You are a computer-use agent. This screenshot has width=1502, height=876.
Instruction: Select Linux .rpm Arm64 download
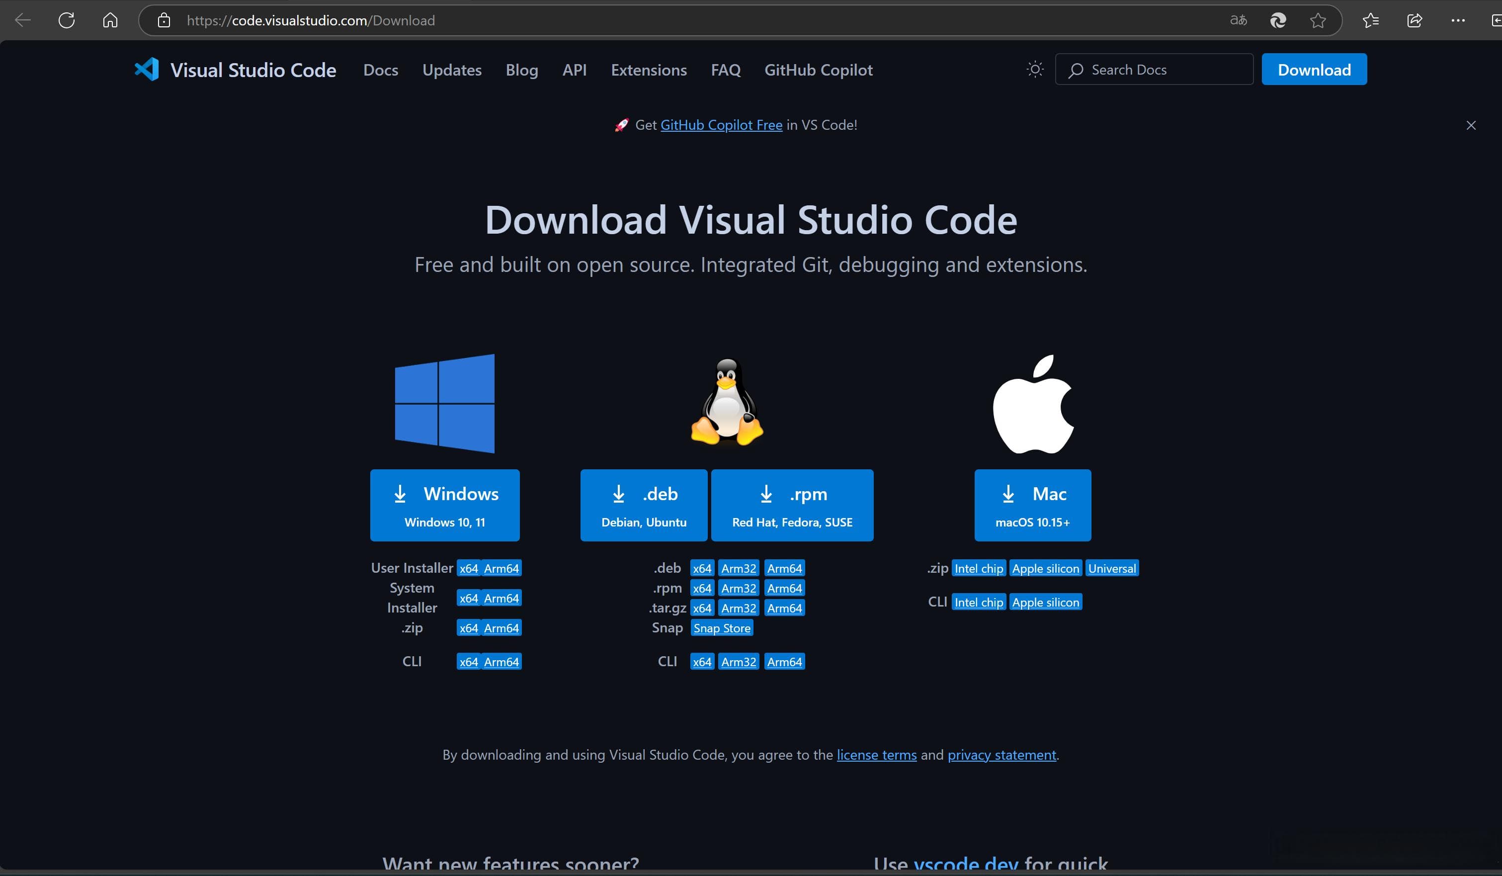click(x=784, y=588)
